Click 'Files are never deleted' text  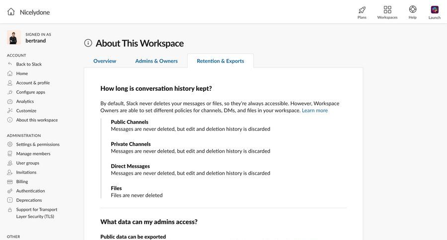(137, 195)
